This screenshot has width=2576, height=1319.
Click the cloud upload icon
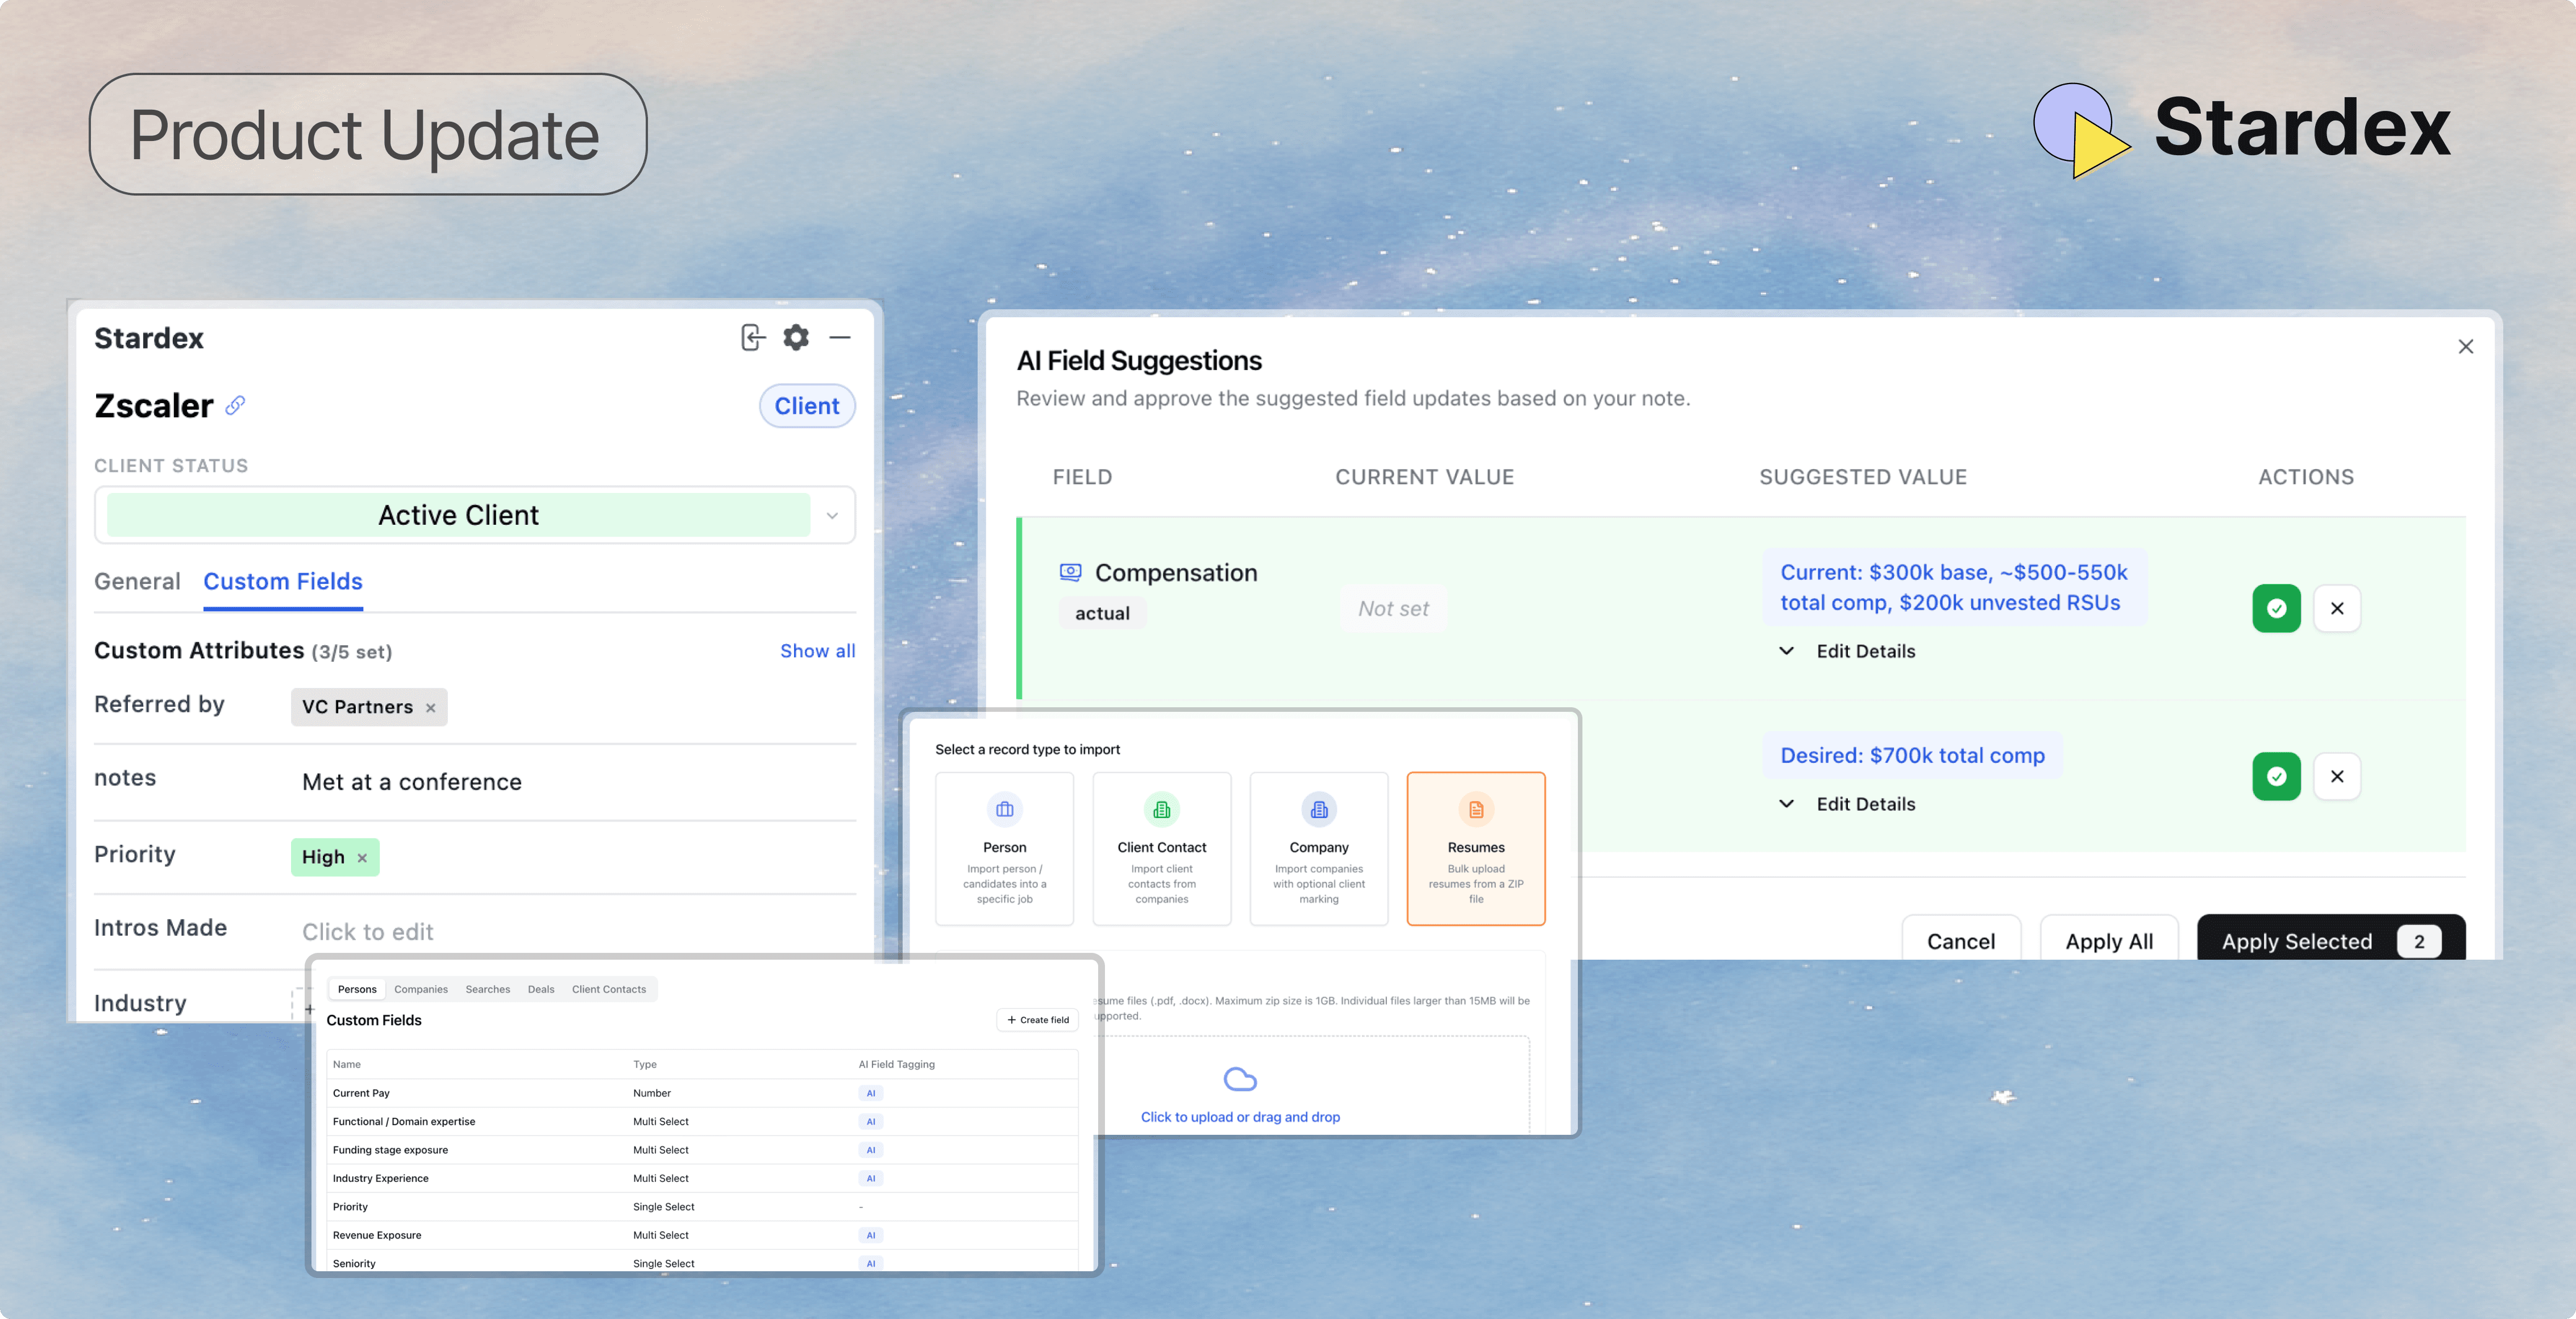1241,1078
